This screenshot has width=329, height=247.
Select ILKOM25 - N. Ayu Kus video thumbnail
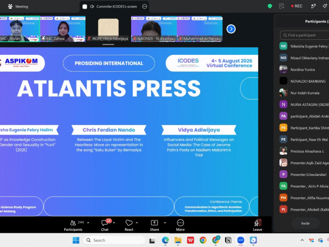click(154, 29)
